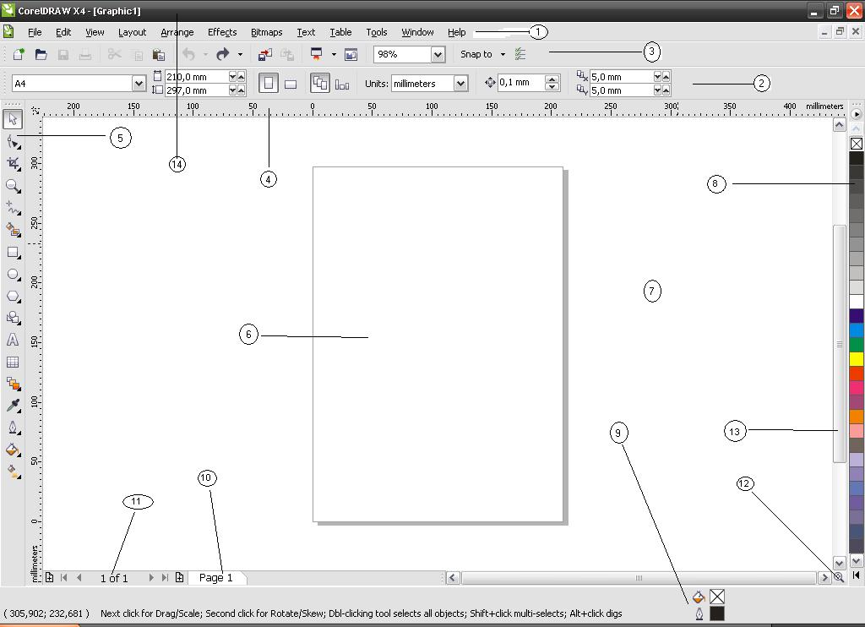Expand the color palette flyout arrow above the swatches
Screen dimensions: 865x627
point(857,114)
